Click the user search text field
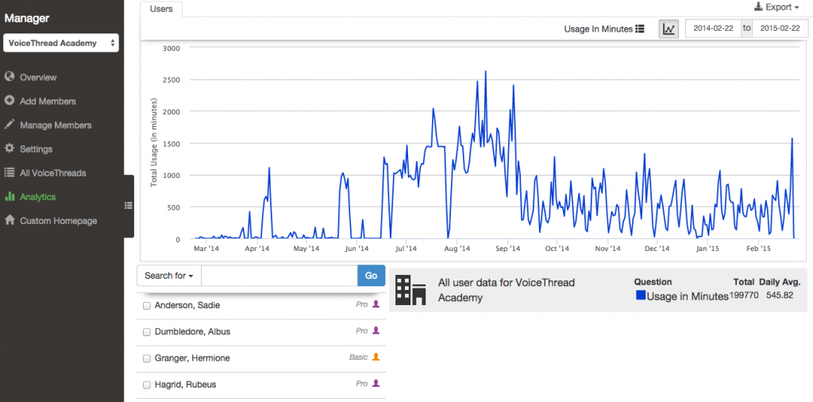Viewport: 813px width, 402px height. (279, 276)
